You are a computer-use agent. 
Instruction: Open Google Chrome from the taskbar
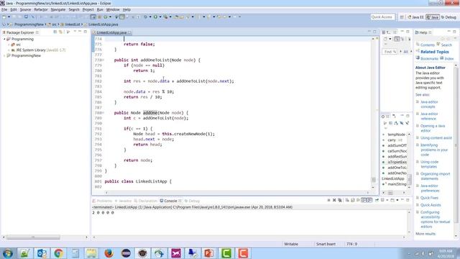click(58, 253)
